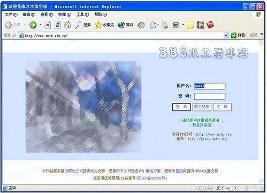267x193 pixels.
Task: Click the 登录 login button
Action: (181, 107)
